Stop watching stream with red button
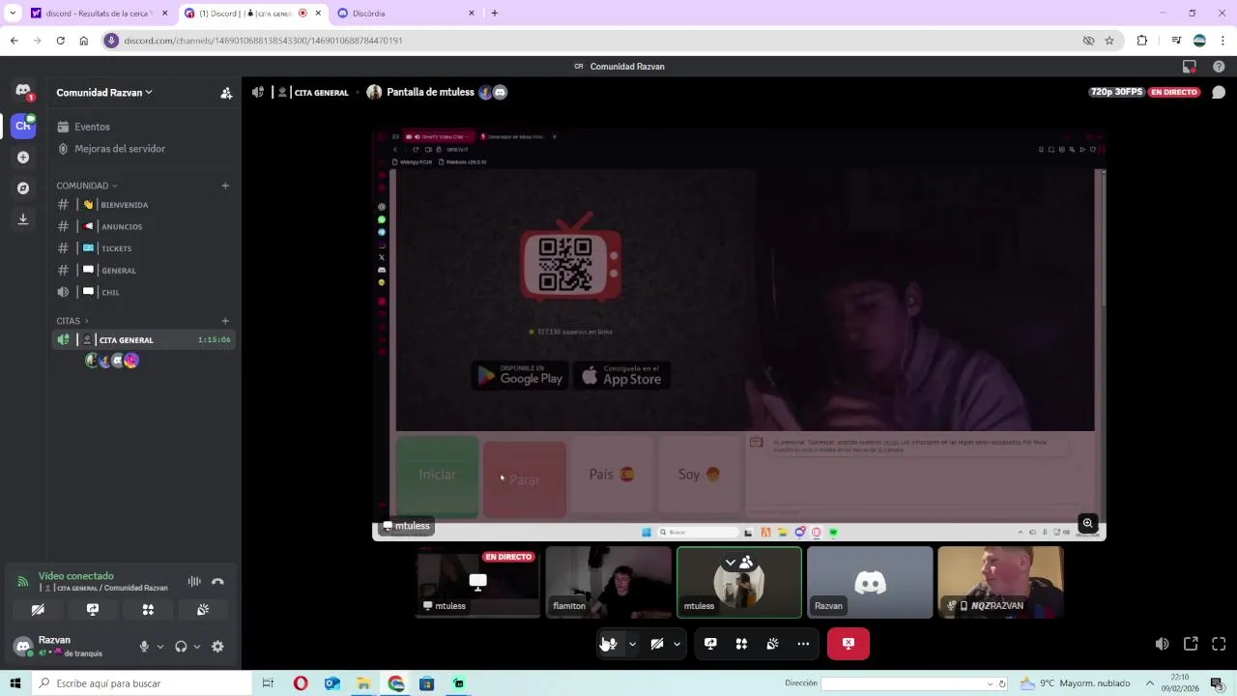1237x696 pixels. click(x=849, y=644)
